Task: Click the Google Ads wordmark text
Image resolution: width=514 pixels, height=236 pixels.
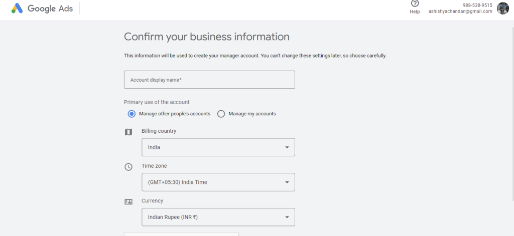Action: [50, 9]
